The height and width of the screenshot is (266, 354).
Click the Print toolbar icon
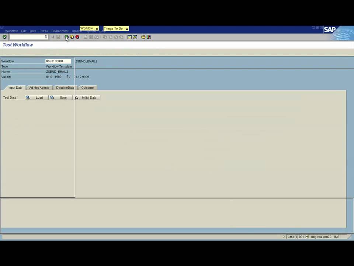[86, 37]
